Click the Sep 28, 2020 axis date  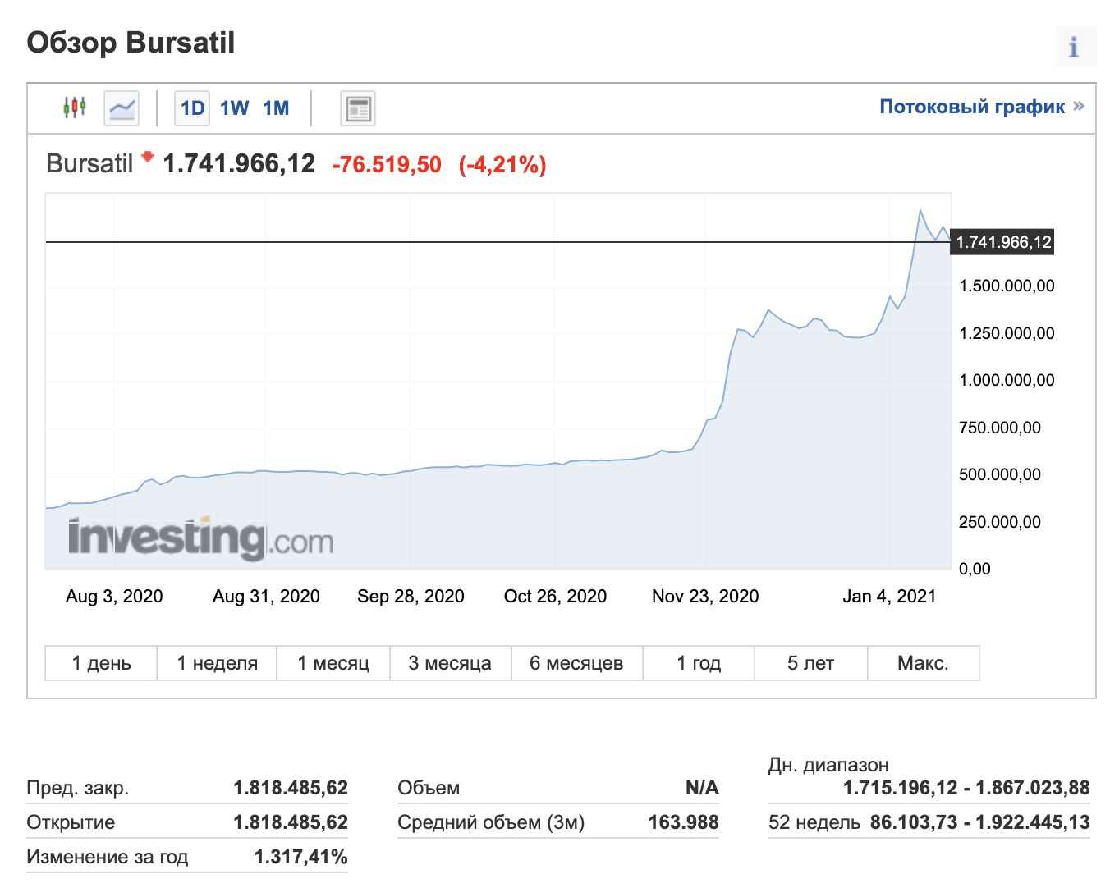[411, 597]
